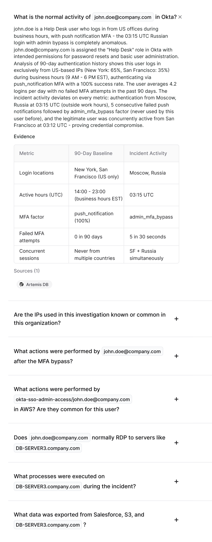Click the 90-Day Baseline column header
This screenshot has width=212, height=542.
click(x=93, y=153)
